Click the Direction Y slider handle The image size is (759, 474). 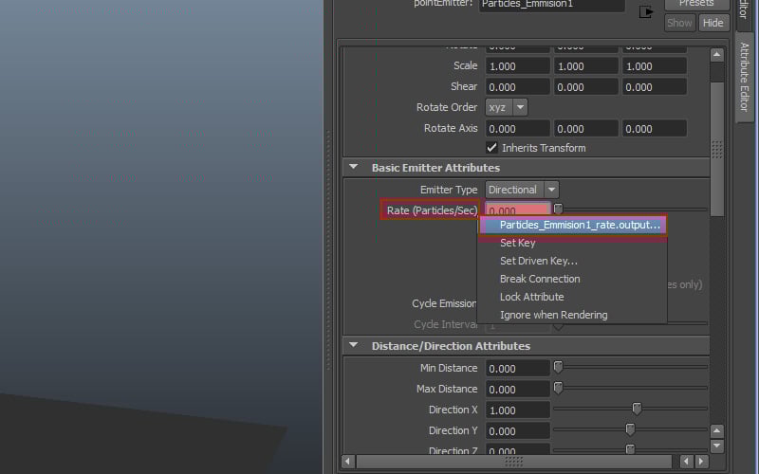pyautogui.click(x=630, y=429)
